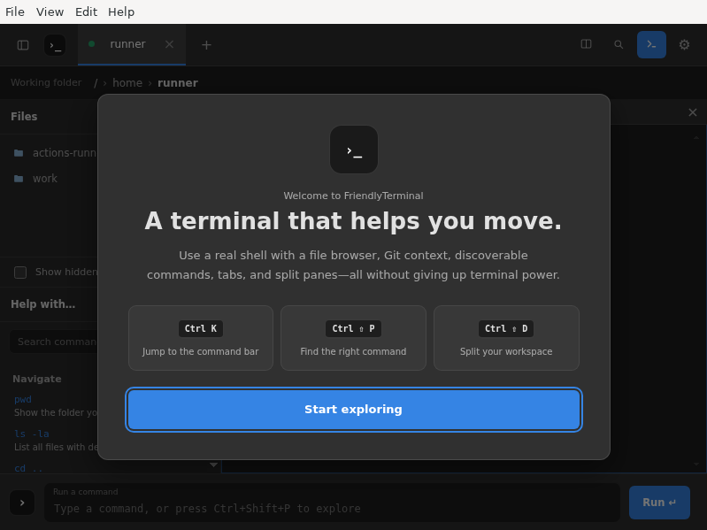Add a new tab with plus icon
Image resolution: width=707 pixels, height=530 pixels.
pyautogui.click(x=206, y=45)
